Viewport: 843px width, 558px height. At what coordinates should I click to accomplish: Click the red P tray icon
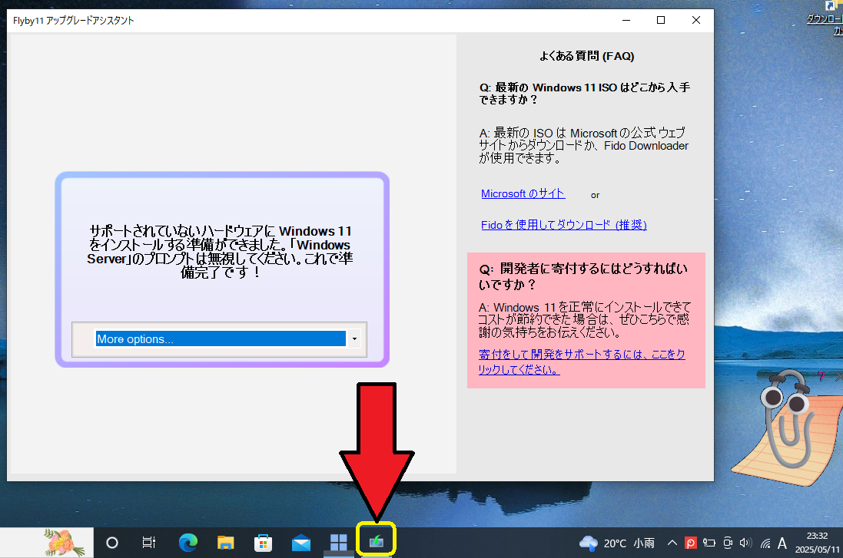pyautogui.click(x=691, y=543)
